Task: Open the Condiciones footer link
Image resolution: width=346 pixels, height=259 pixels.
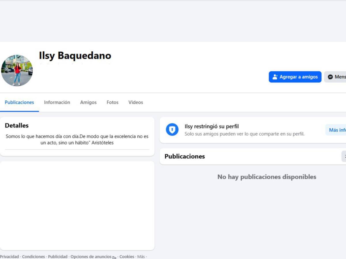Action: [x=33, y=256]
